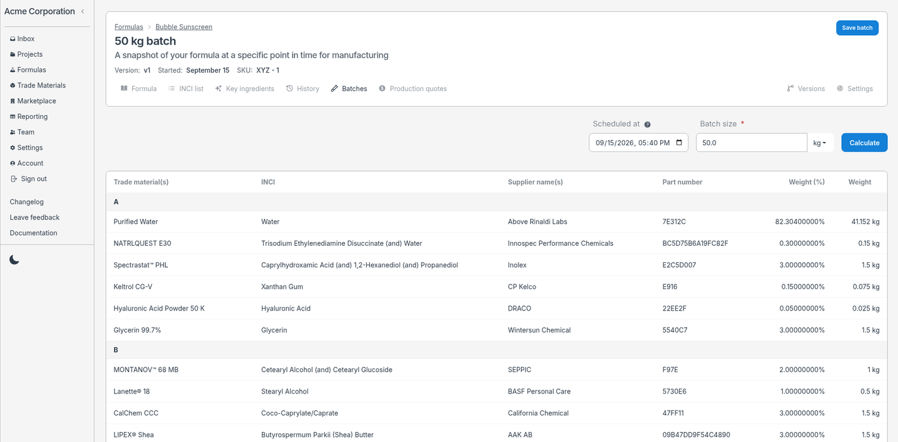Click the help icon beside Scheduled at
The width and height of the screenshot is (898, 442).
pyautogui.click(x=648, y=124)
